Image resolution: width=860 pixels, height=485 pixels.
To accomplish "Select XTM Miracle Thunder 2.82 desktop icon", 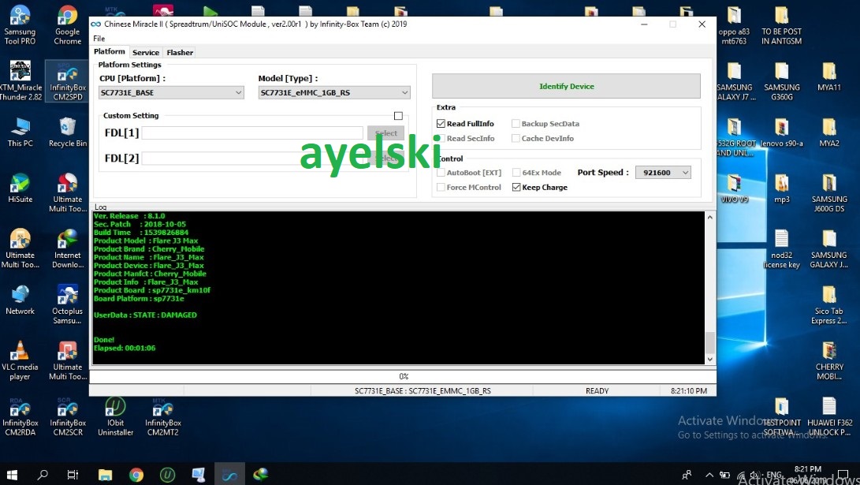I will tap(20, 80).
